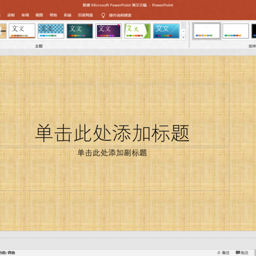Viewport: 256px width, 256px height.
Task: Choose the dark teal 文文 theme
Action: tap(80, 31)
